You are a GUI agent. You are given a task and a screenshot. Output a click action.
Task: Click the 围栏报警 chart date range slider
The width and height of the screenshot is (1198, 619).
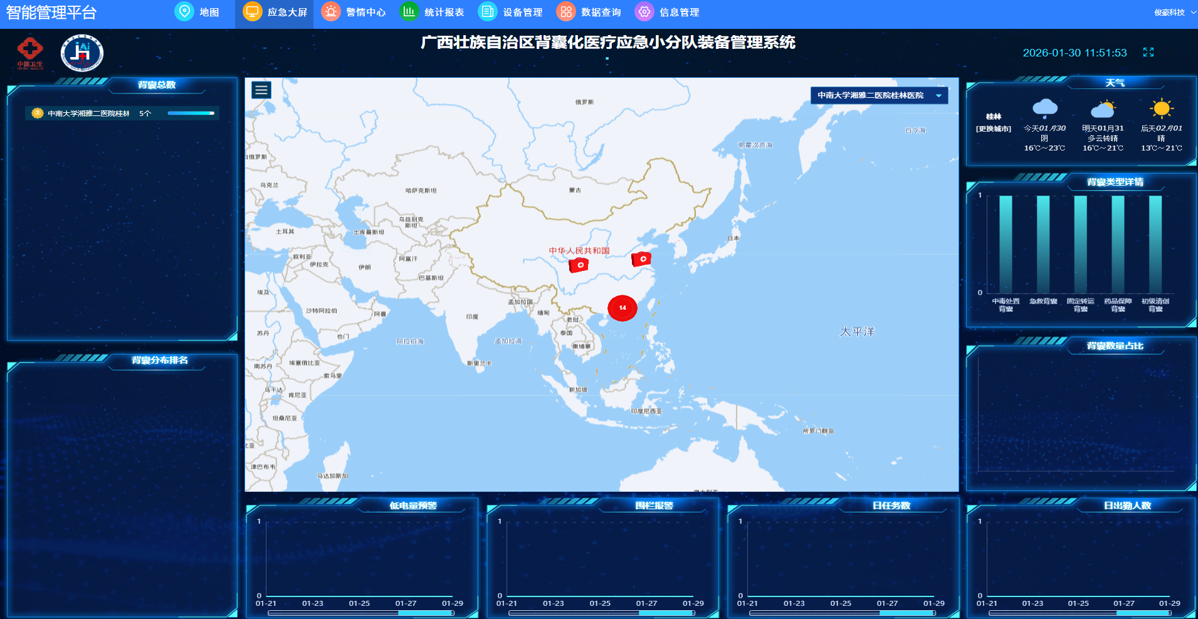point(602,613)
